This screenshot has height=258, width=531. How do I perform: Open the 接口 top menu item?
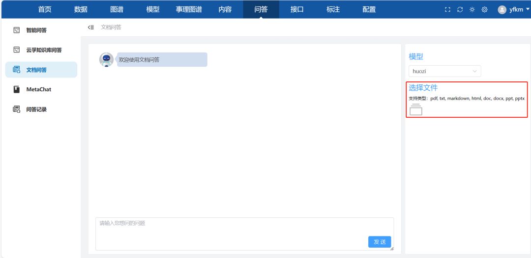[x=297, y=9]
